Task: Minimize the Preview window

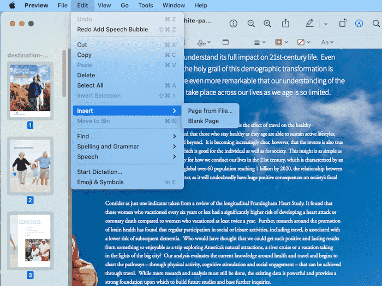Action: (x=22, y=24)
